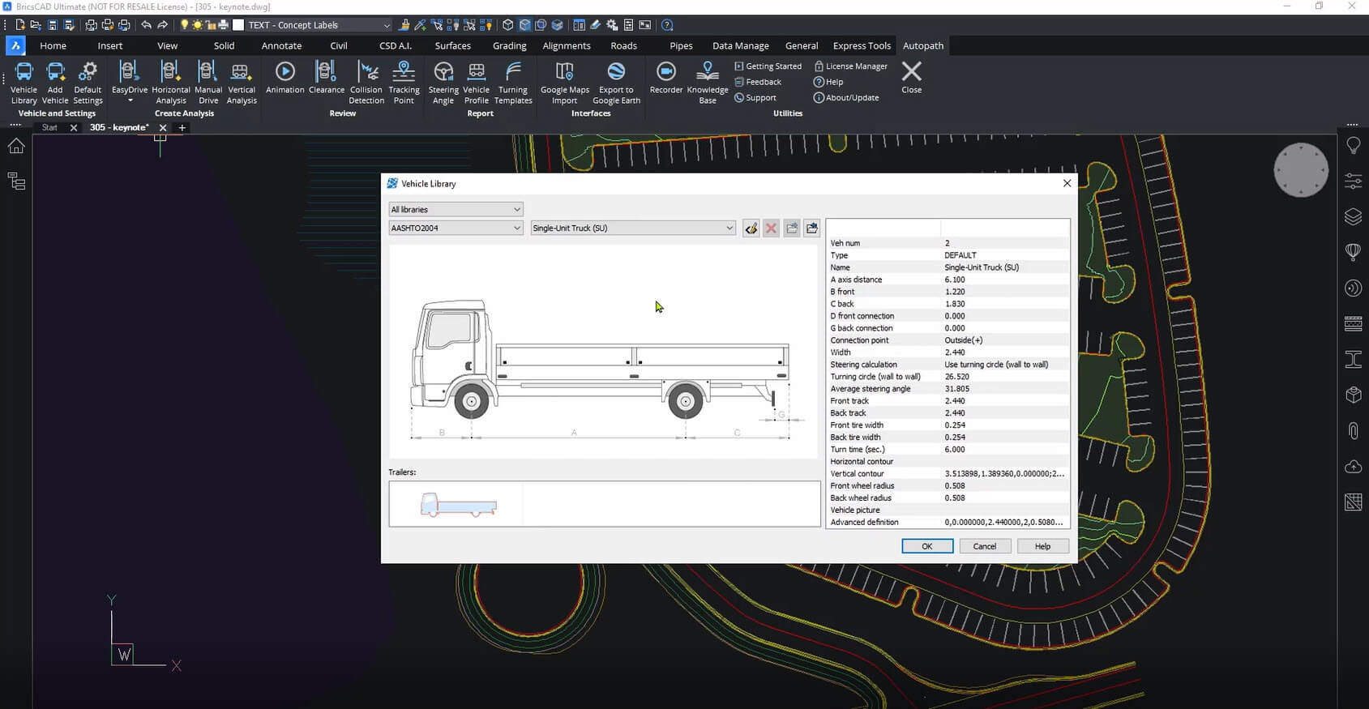Viewport: 1369px width, 709px height.
Task: Start the Recorder utility
Action: point(666,78)
